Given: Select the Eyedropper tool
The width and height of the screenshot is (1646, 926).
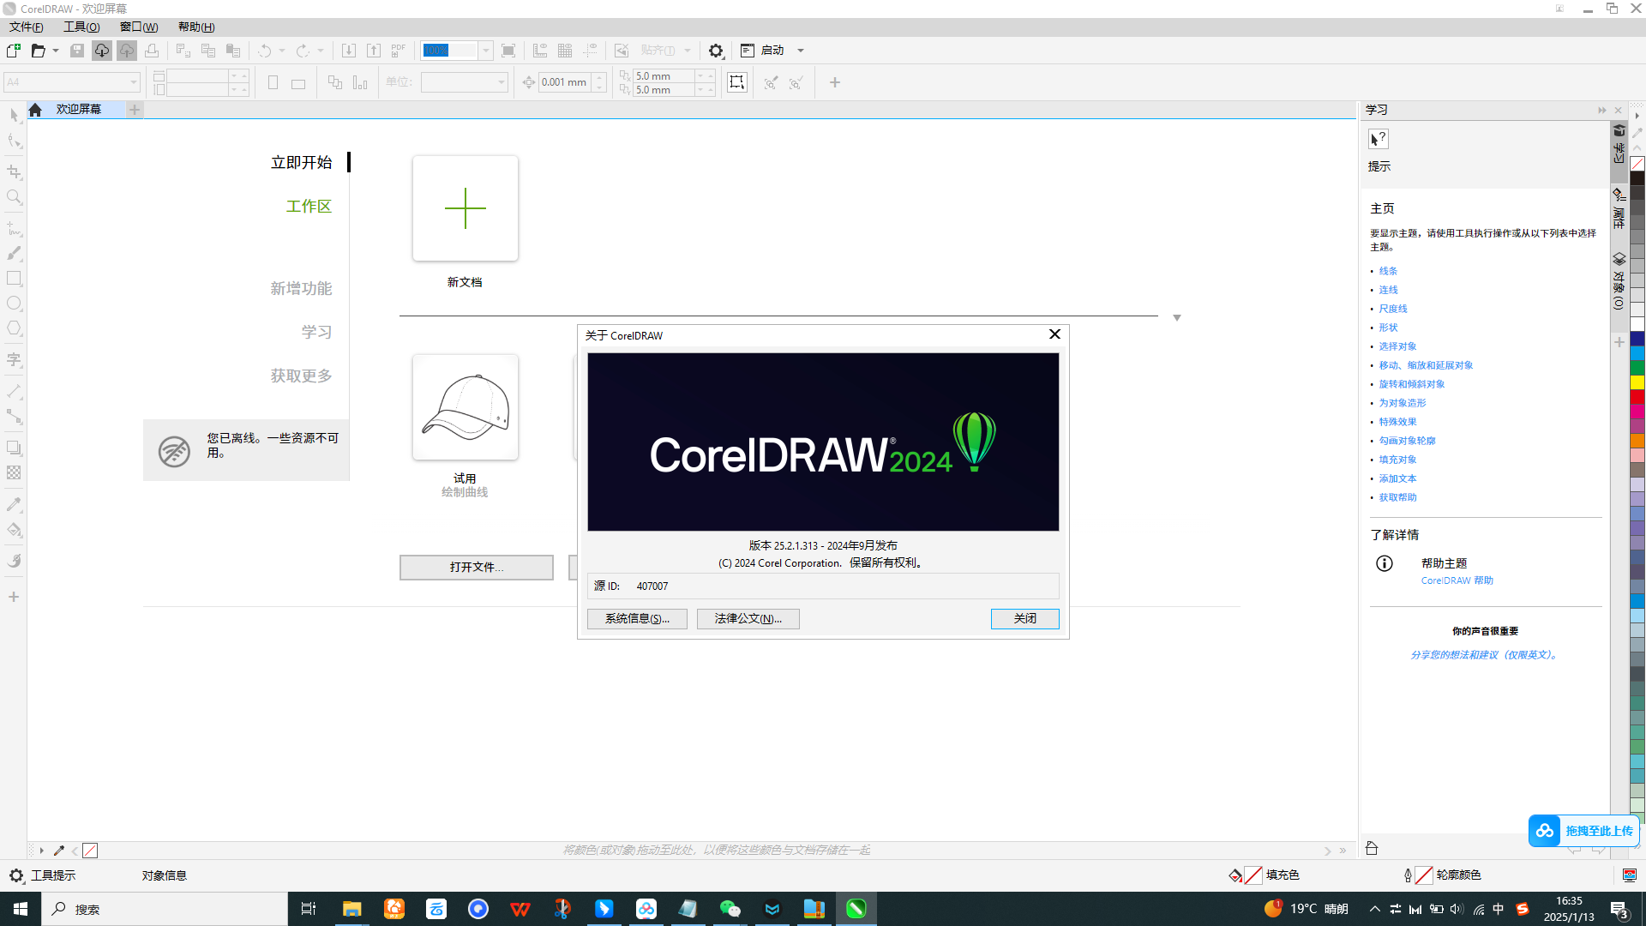Looking at the screenshot, I should [14, 505].
